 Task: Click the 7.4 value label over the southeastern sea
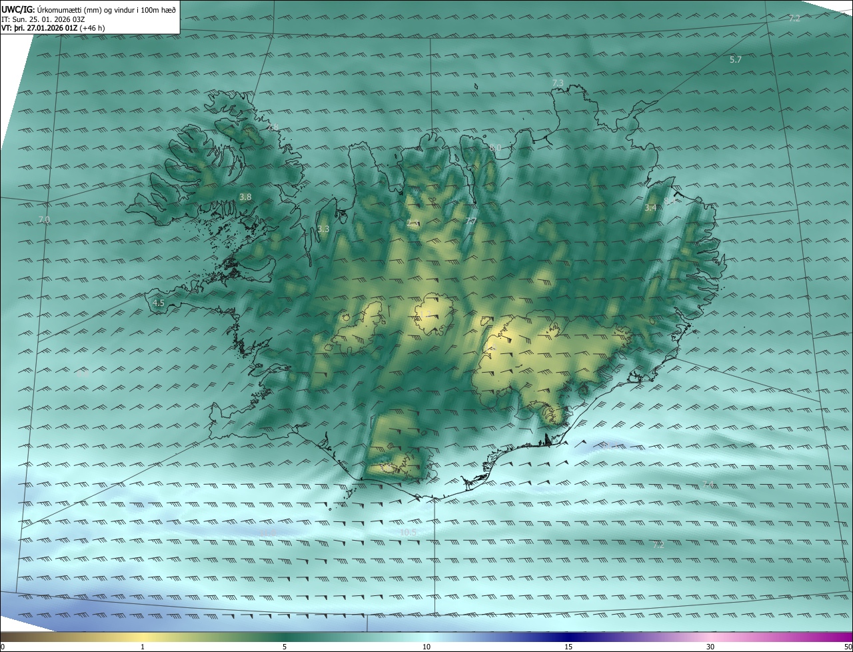pos(708,484)
